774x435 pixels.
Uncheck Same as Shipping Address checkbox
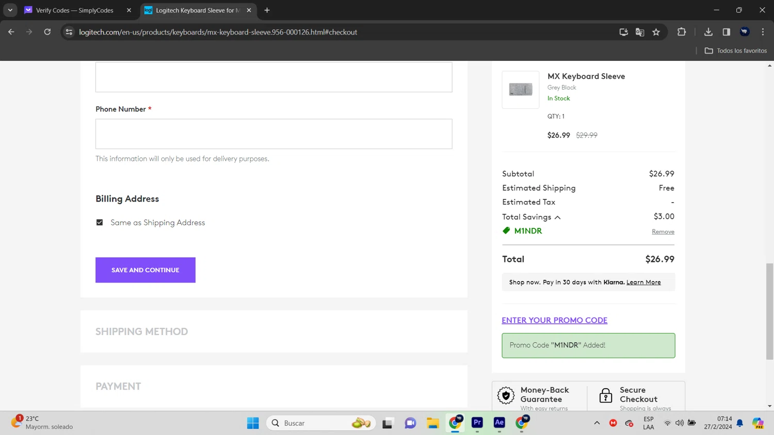[100, 223]
